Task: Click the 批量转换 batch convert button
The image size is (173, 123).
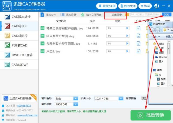Action: (151, 115)
